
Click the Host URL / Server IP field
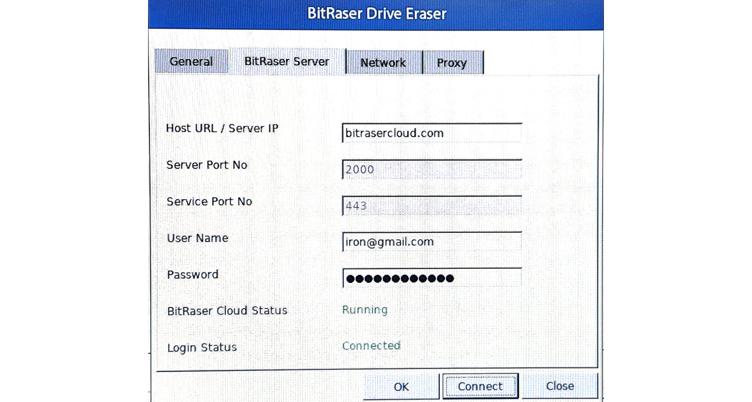(432, 133)
